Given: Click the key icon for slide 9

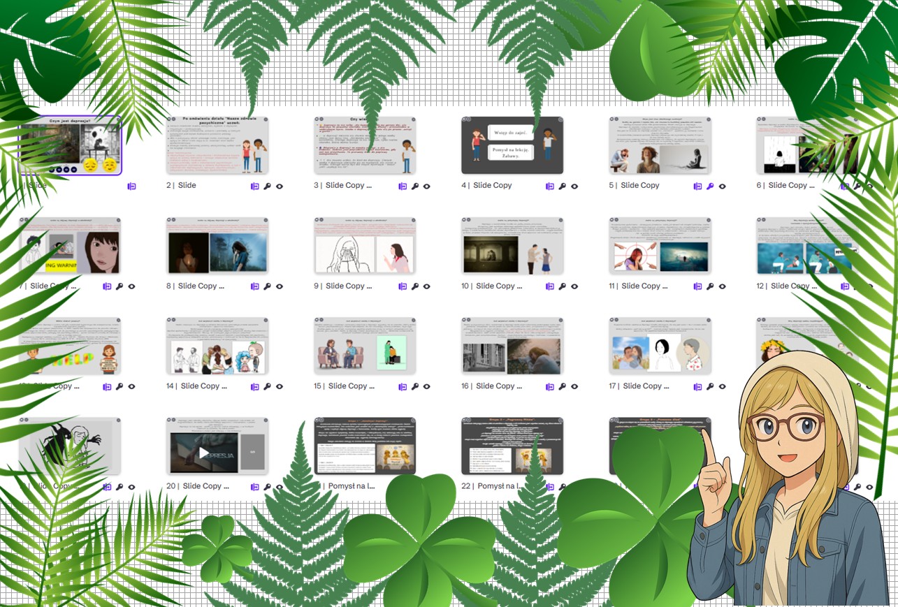Looking at the screenshot, I should (x=415, y=286).
